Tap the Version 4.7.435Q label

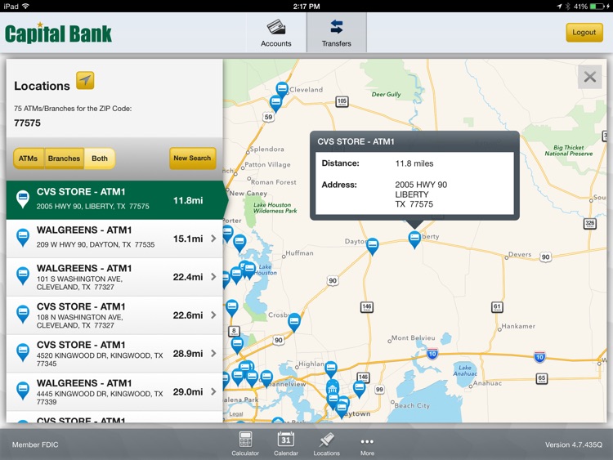click(574, 444)
